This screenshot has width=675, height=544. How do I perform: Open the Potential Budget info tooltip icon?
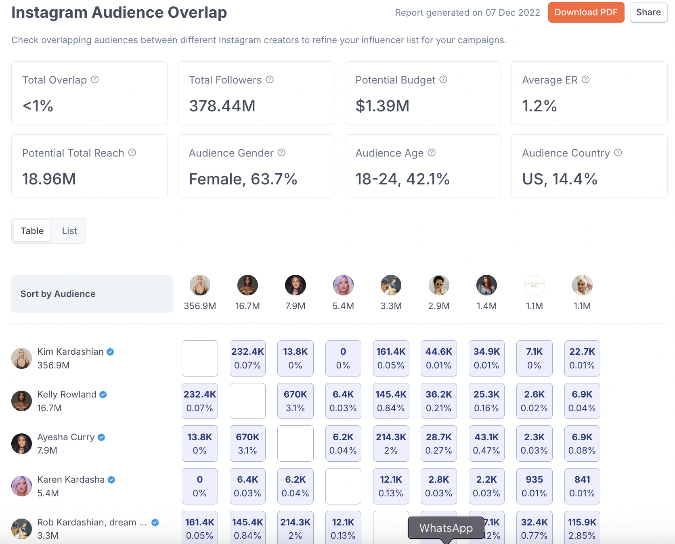[x=443, y=80]
